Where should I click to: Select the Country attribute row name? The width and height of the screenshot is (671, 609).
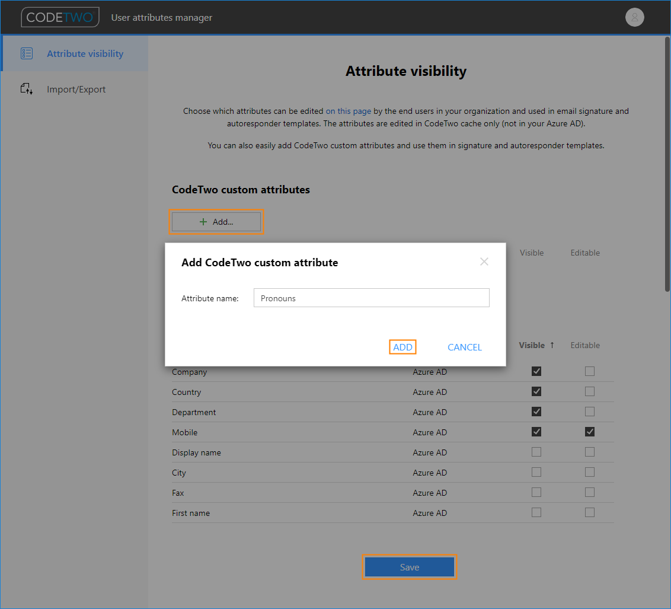186,392
